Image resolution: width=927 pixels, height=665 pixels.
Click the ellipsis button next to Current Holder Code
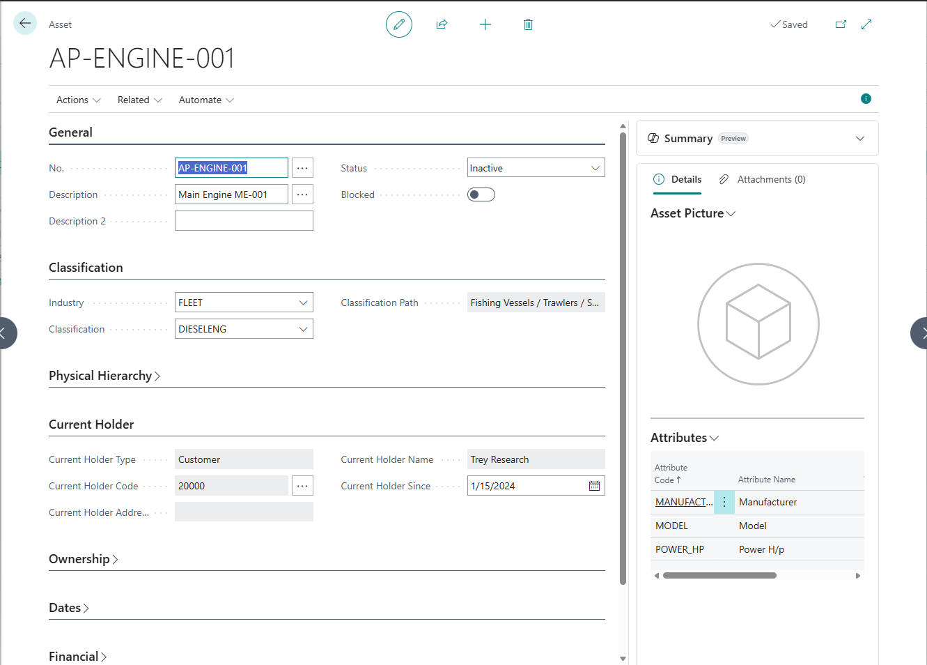302,486
